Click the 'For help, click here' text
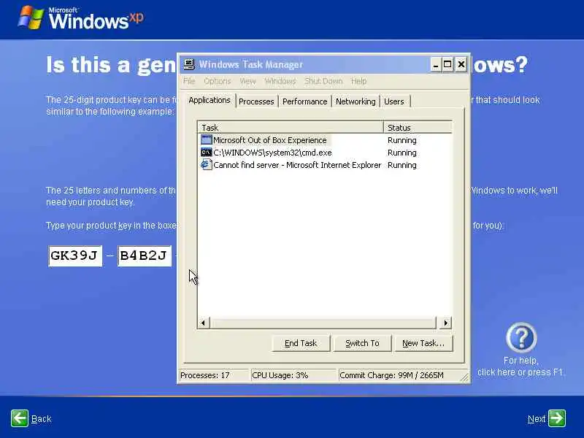The image size is (584, 438). click(520, 366)
